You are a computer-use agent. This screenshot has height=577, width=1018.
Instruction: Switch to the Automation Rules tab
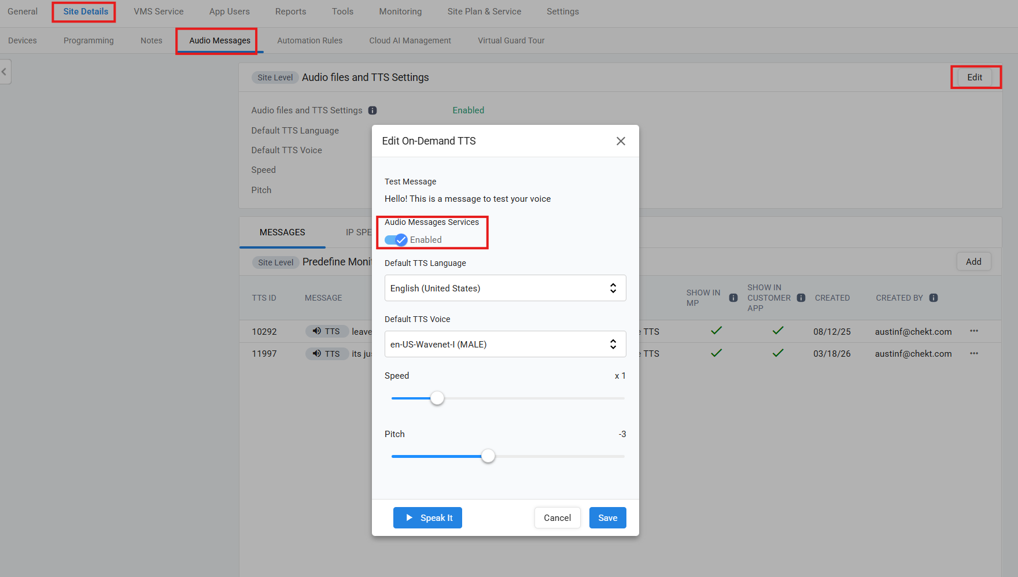pos(309,40)
